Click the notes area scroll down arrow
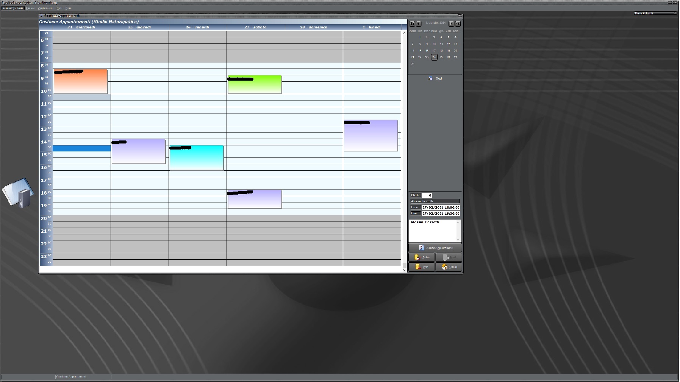Viewport: 680px width, 382px height. (x=458, y=239)
